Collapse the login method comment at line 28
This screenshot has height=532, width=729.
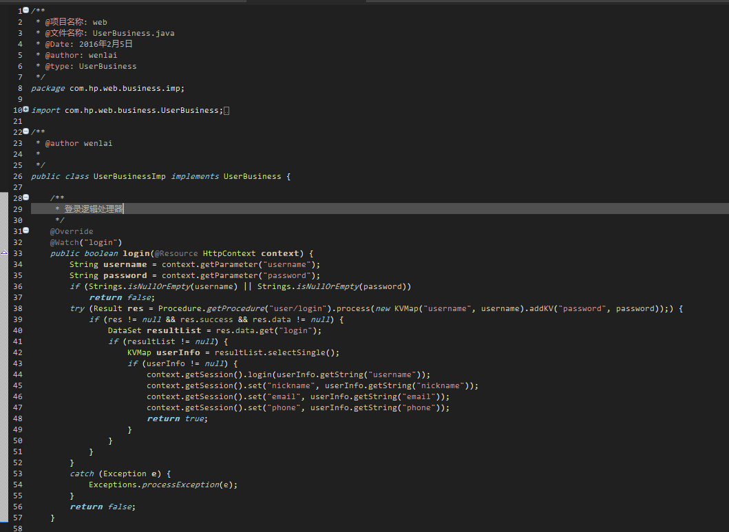pos(26,197)
